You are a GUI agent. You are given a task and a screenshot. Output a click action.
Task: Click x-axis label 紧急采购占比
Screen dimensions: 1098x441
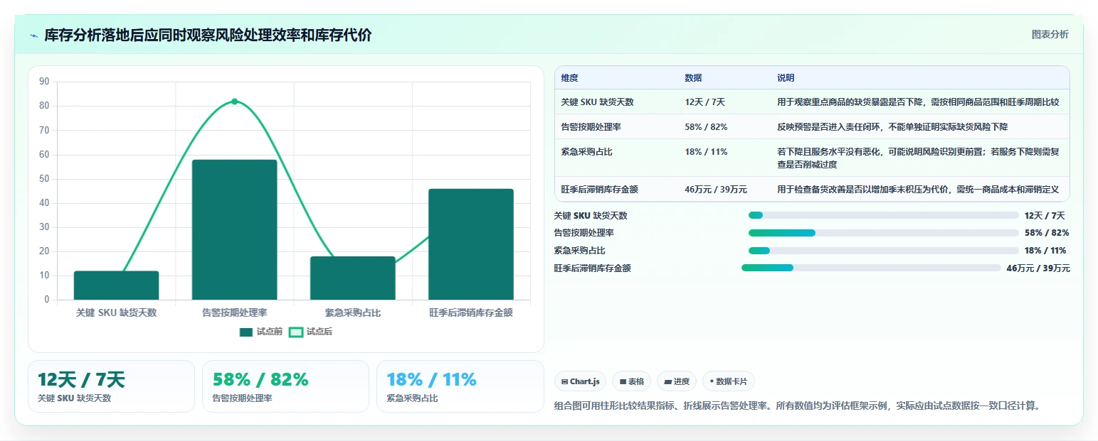tap(352, 312)
